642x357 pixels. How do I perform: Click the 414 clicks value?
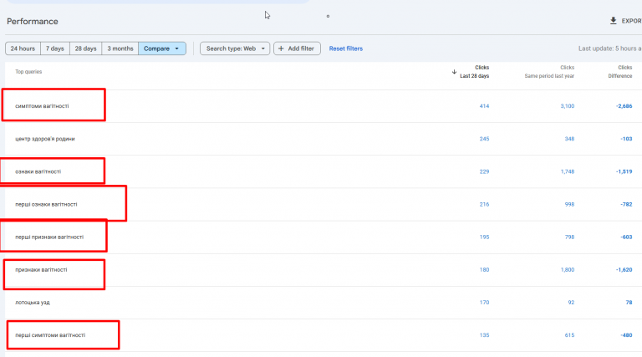pos(484,106)
